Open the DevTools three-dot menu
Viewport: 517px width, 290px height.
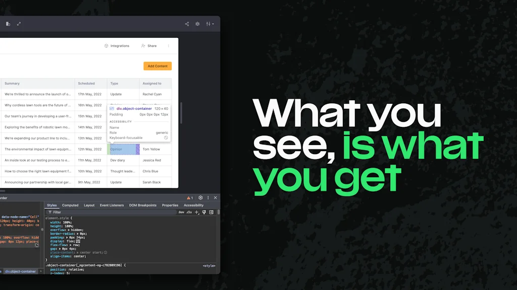208,198
